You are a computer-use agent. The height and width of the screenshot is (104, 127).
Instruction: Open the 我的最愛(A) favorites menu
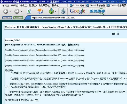[x=44, y=5]
